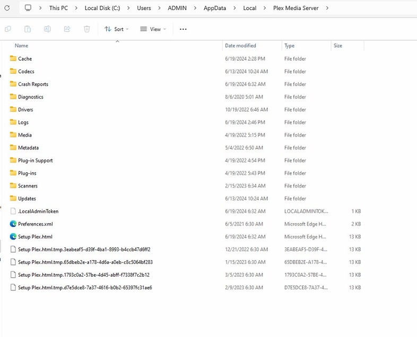Click the Rename icon in toolbar
The height and width of the screenshot is (337, 417).
47,29
